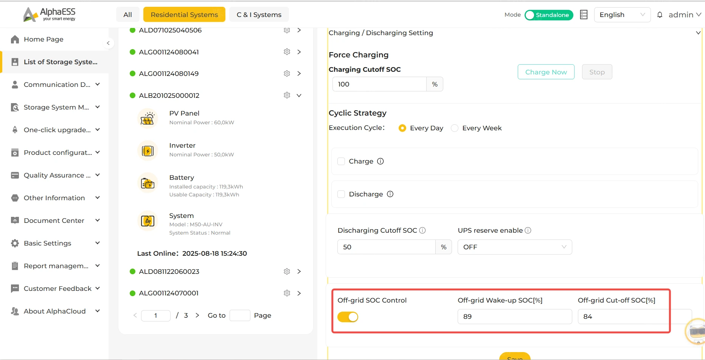
Task: Enable the Charge checkbox
Action: coord(341,161)
